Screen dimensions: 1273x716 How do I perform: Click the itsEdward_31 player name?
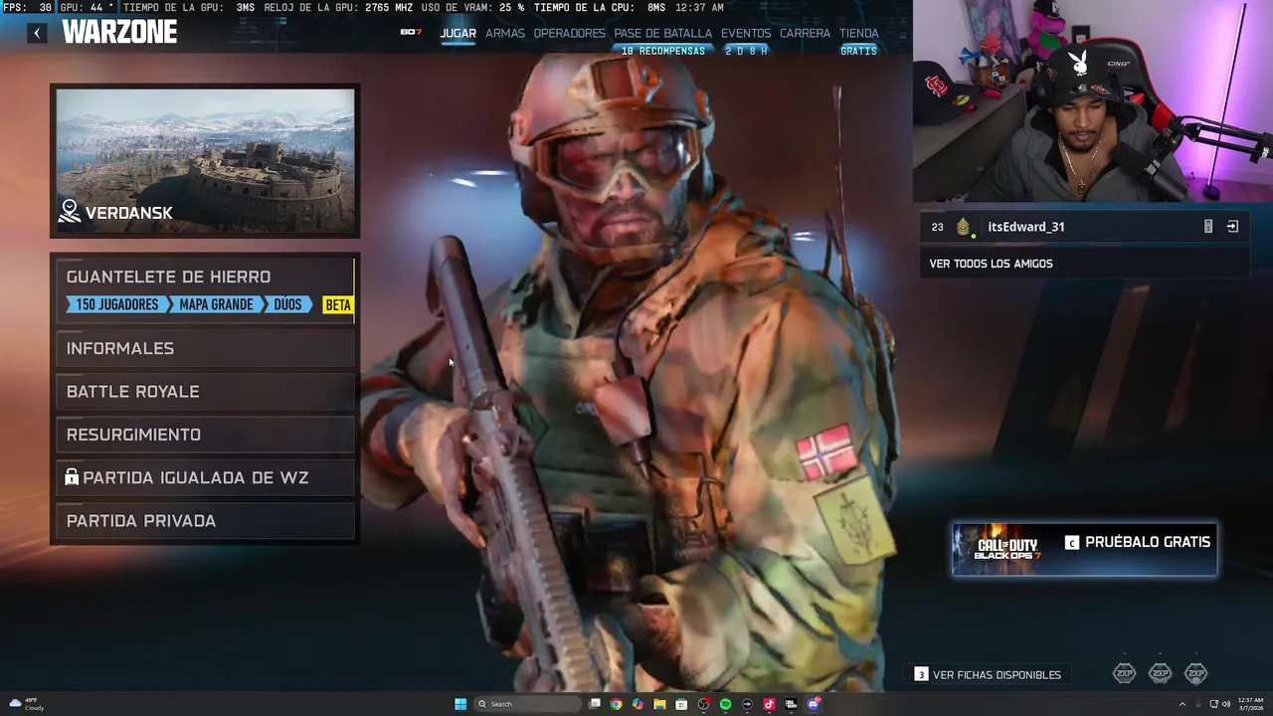tap(1026, 227)
